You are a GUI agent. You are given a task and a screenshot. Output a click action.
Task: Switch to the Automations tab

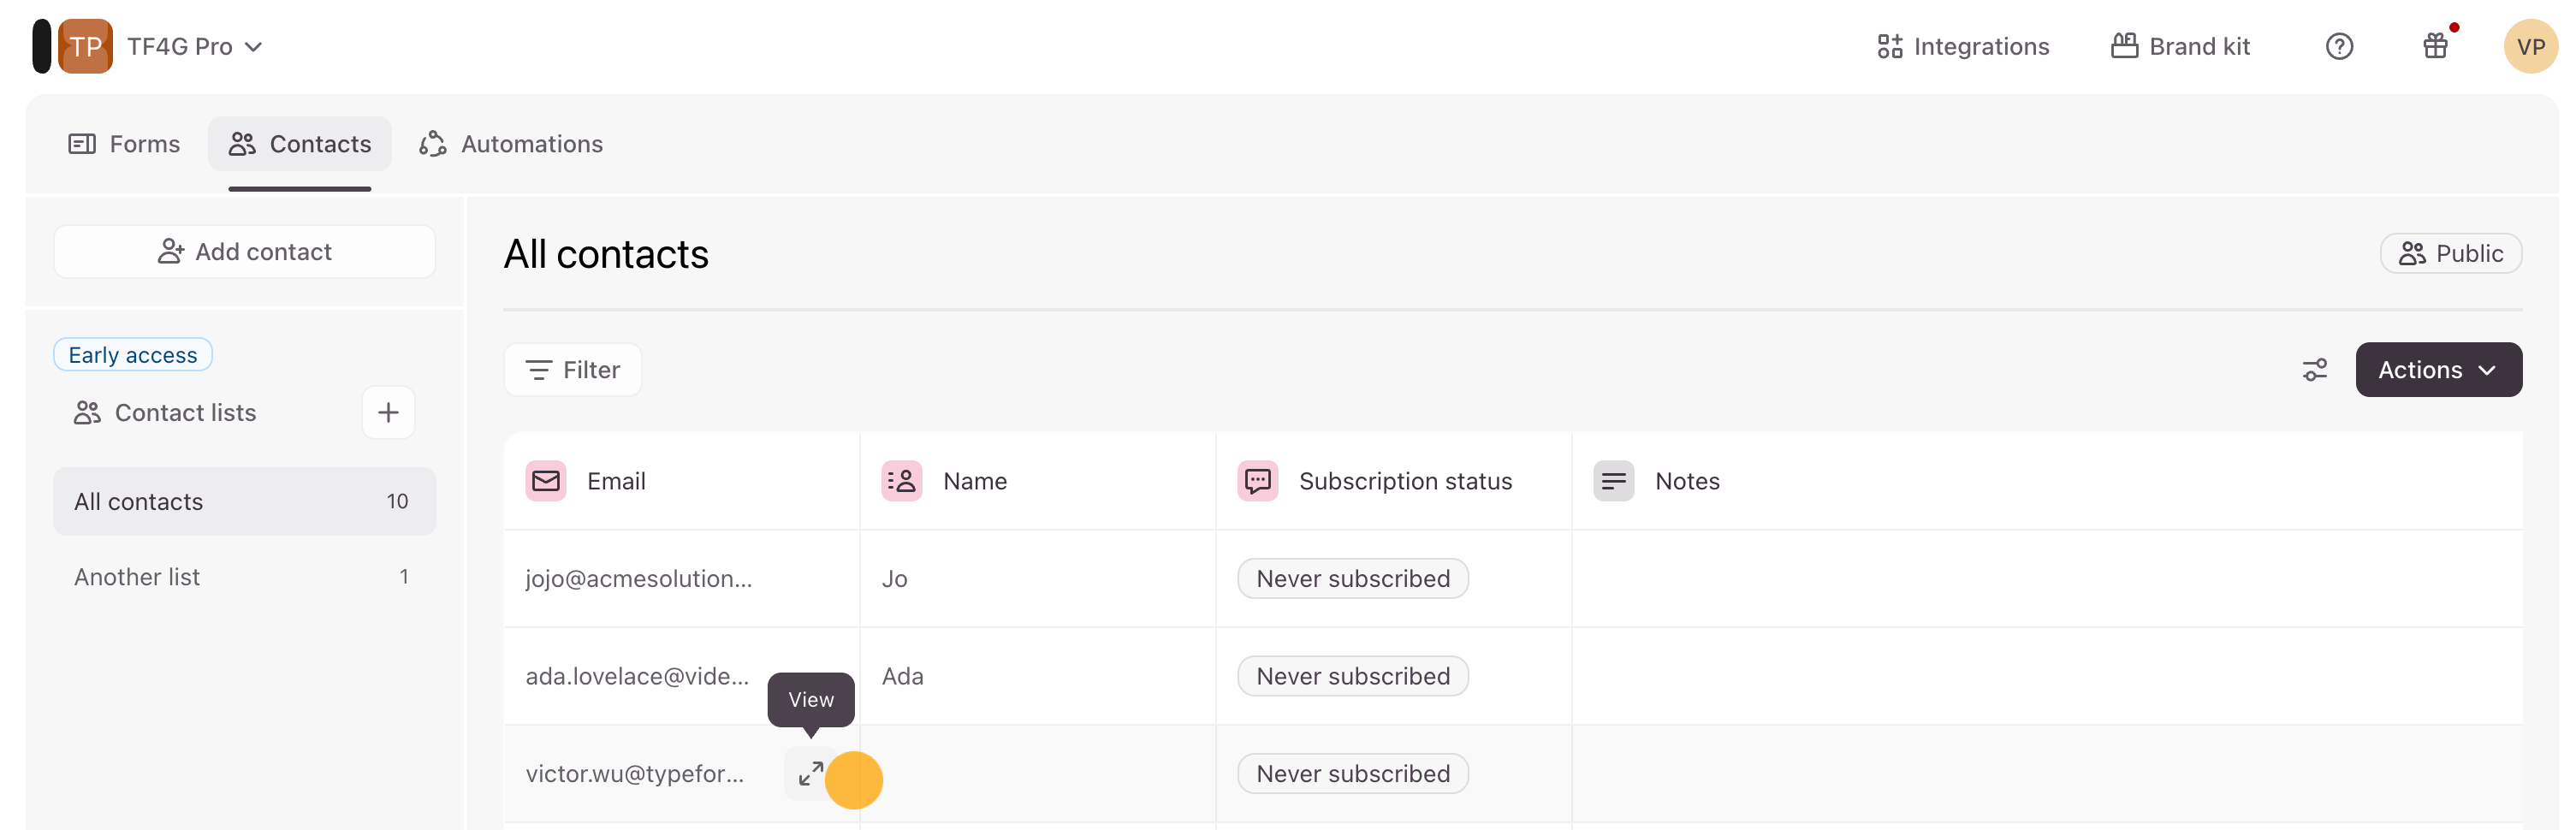click(511, 144)
